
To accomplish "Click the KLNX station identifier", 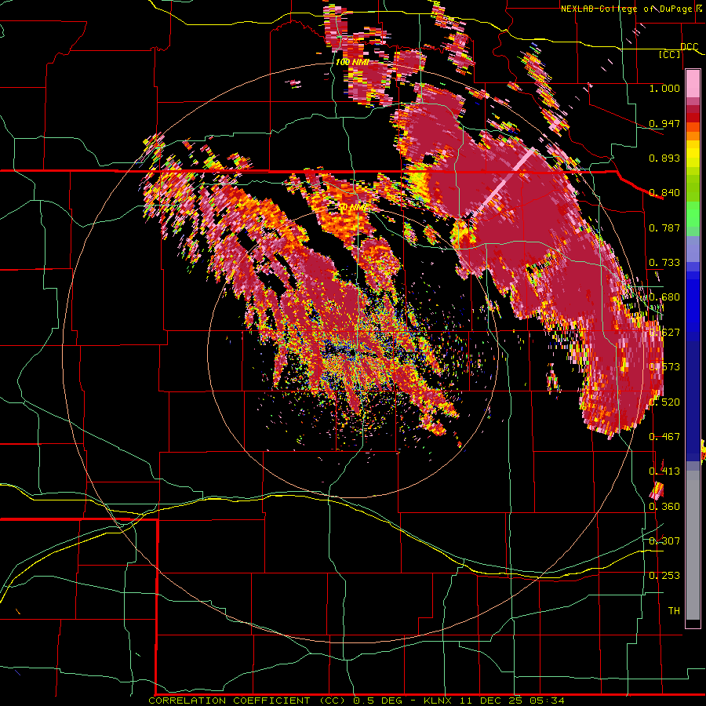I will 438,701.
